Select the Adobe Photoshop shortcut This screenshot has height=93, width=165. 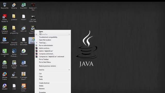tap(14, 53)
